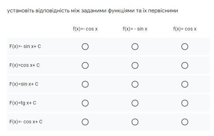Select F(x)=sin x+ C for f(x)=- cos x
The width and height of the screenshot is (214, 136).
pyautogui.click(x=85, y=84)
